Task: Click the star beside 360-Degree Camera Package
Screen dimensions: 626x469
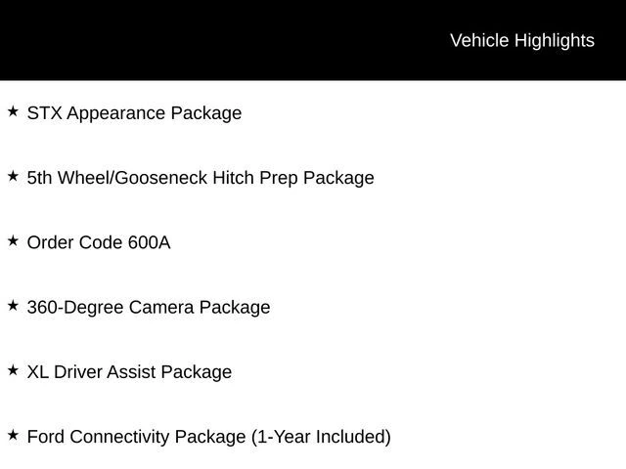Action: [13, 306]
